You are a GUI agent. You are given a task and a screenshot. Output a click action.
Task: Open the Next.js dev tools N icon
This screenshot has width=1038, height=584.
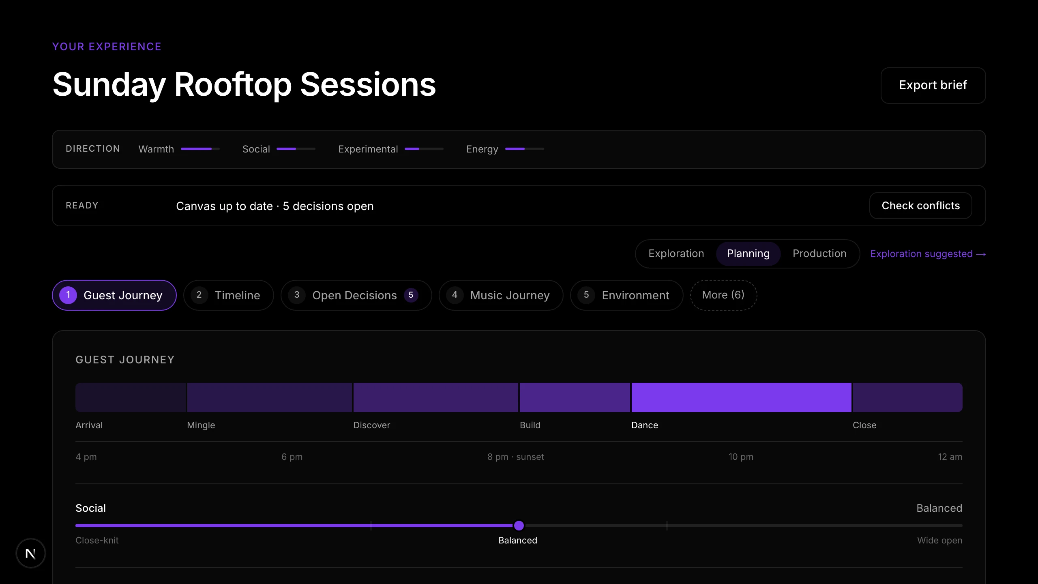click(30, 553)
